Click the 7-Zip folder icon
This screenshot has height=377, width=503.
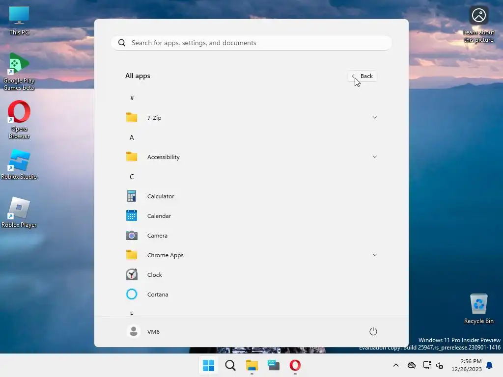click(132, 117)
